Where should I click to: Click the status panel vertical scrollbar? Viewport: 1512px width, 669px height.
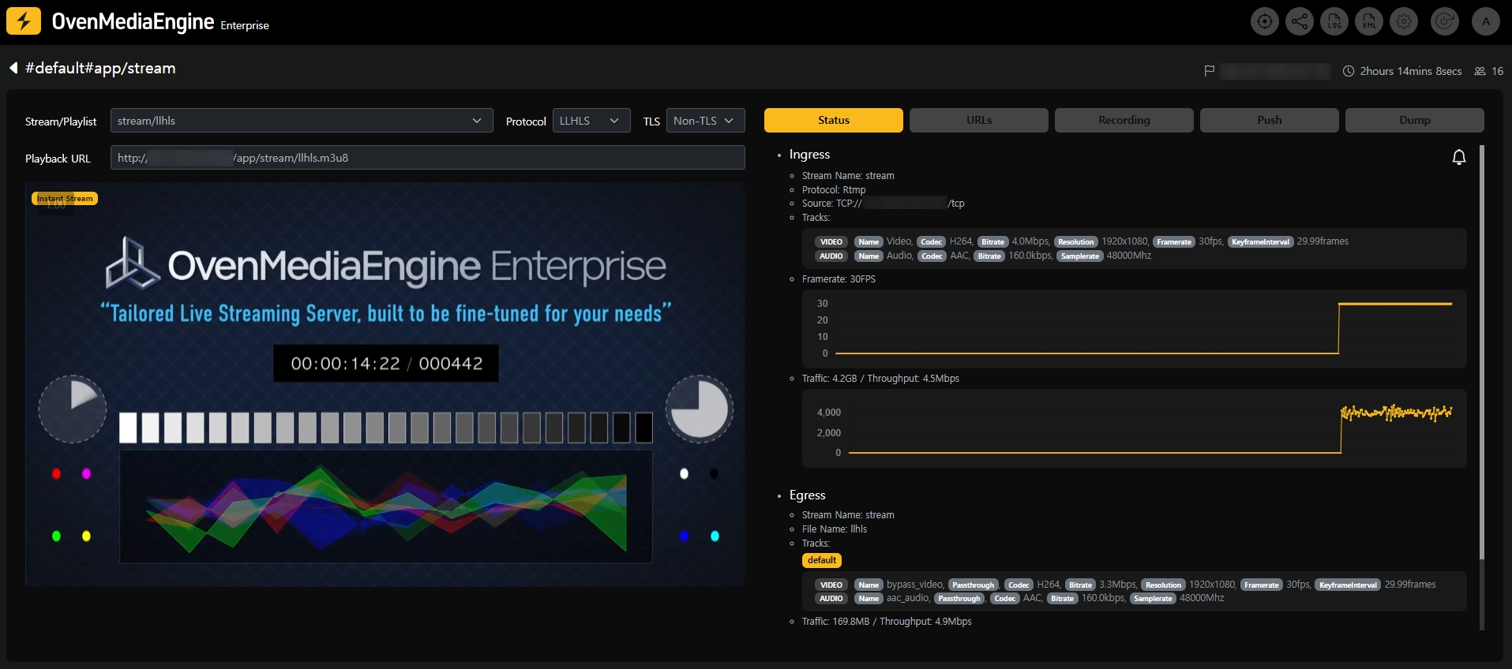(x=1482, y=353)
